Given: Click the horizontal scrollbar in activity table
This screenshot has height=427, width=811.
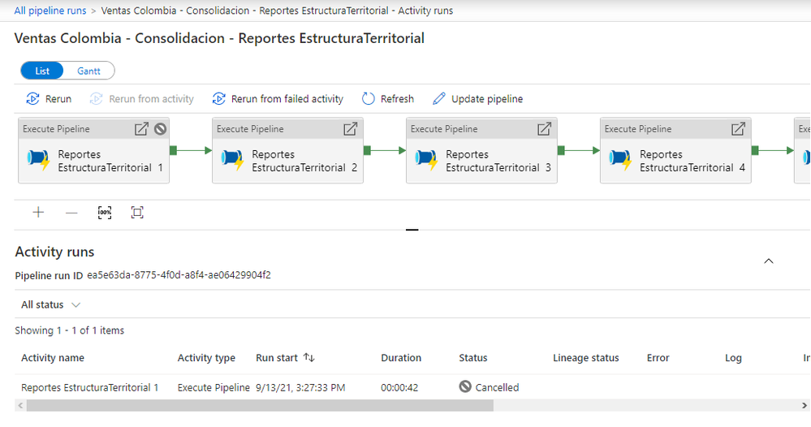Looking at the screenshot, I should [260, 405].
